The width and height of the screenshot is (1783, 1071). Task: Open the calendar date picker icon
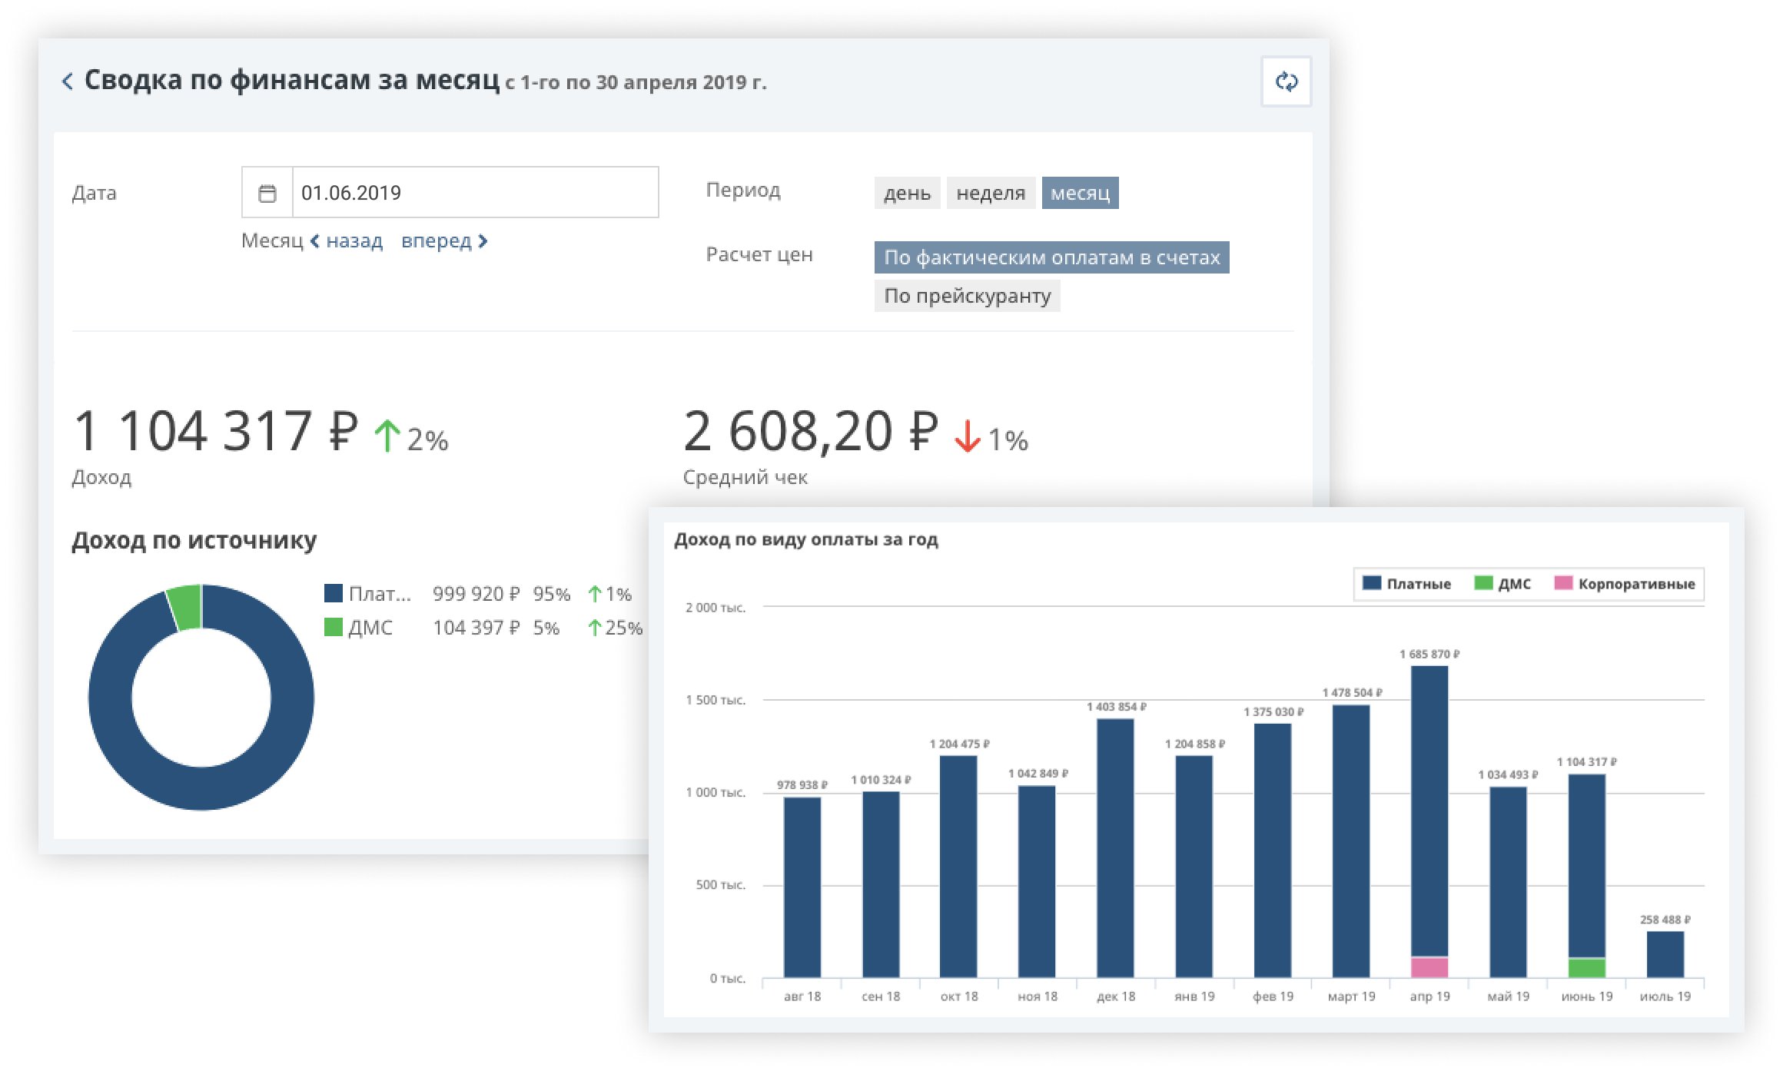pos(267,193)
